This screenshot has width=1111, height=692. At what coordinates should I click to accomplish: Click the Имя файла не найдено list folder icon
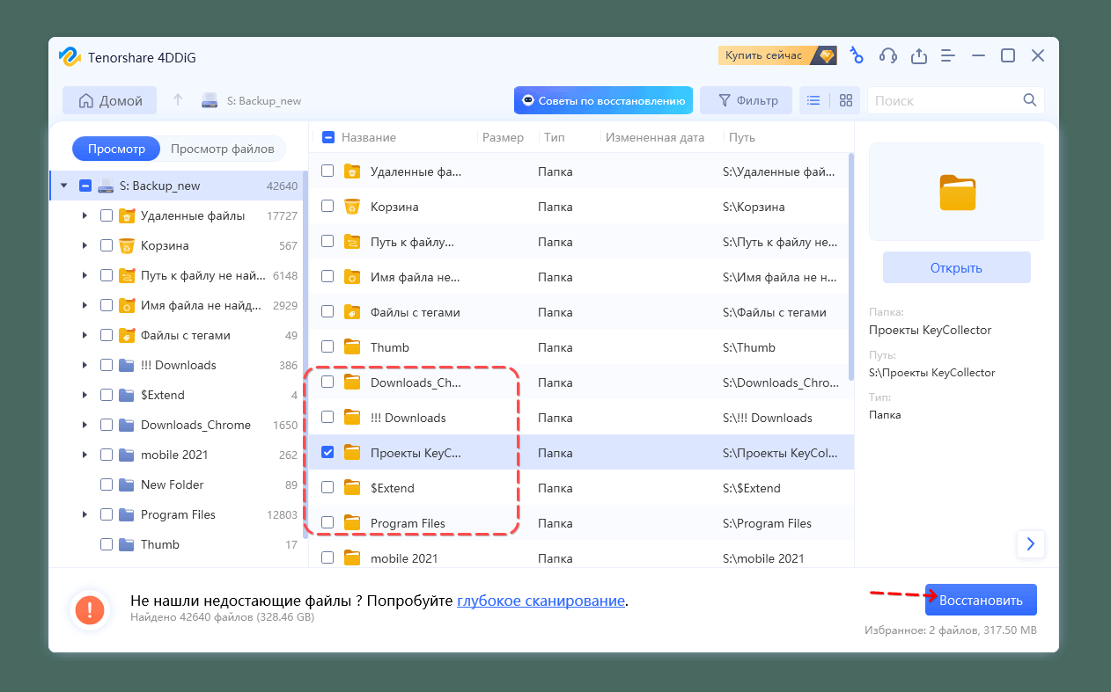tap(352, 277)
